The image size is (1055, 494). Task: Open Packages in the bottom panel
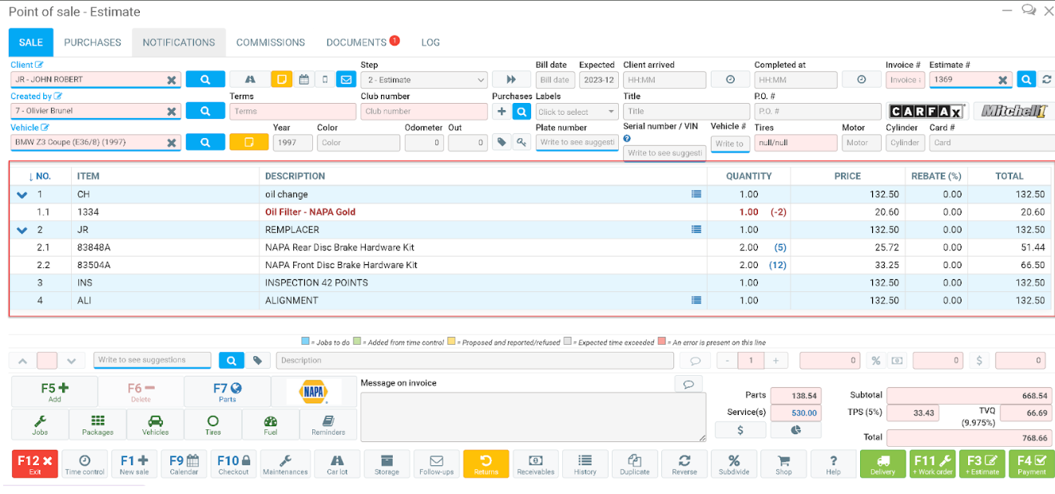tap(97, 425)
